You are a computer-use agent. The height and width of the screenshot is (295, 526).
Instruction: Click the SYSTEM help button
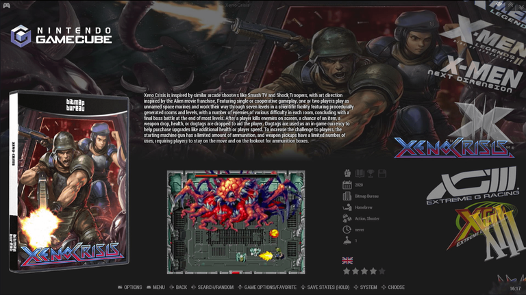(x=365, y=287)
